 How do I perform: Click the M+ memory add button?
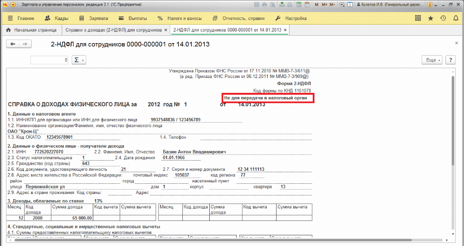(x=325, y=5)
